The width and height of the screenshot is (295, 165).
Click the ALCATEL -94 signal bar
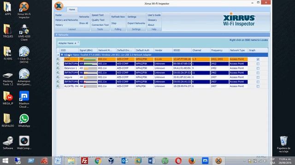(x=90, y=86)
